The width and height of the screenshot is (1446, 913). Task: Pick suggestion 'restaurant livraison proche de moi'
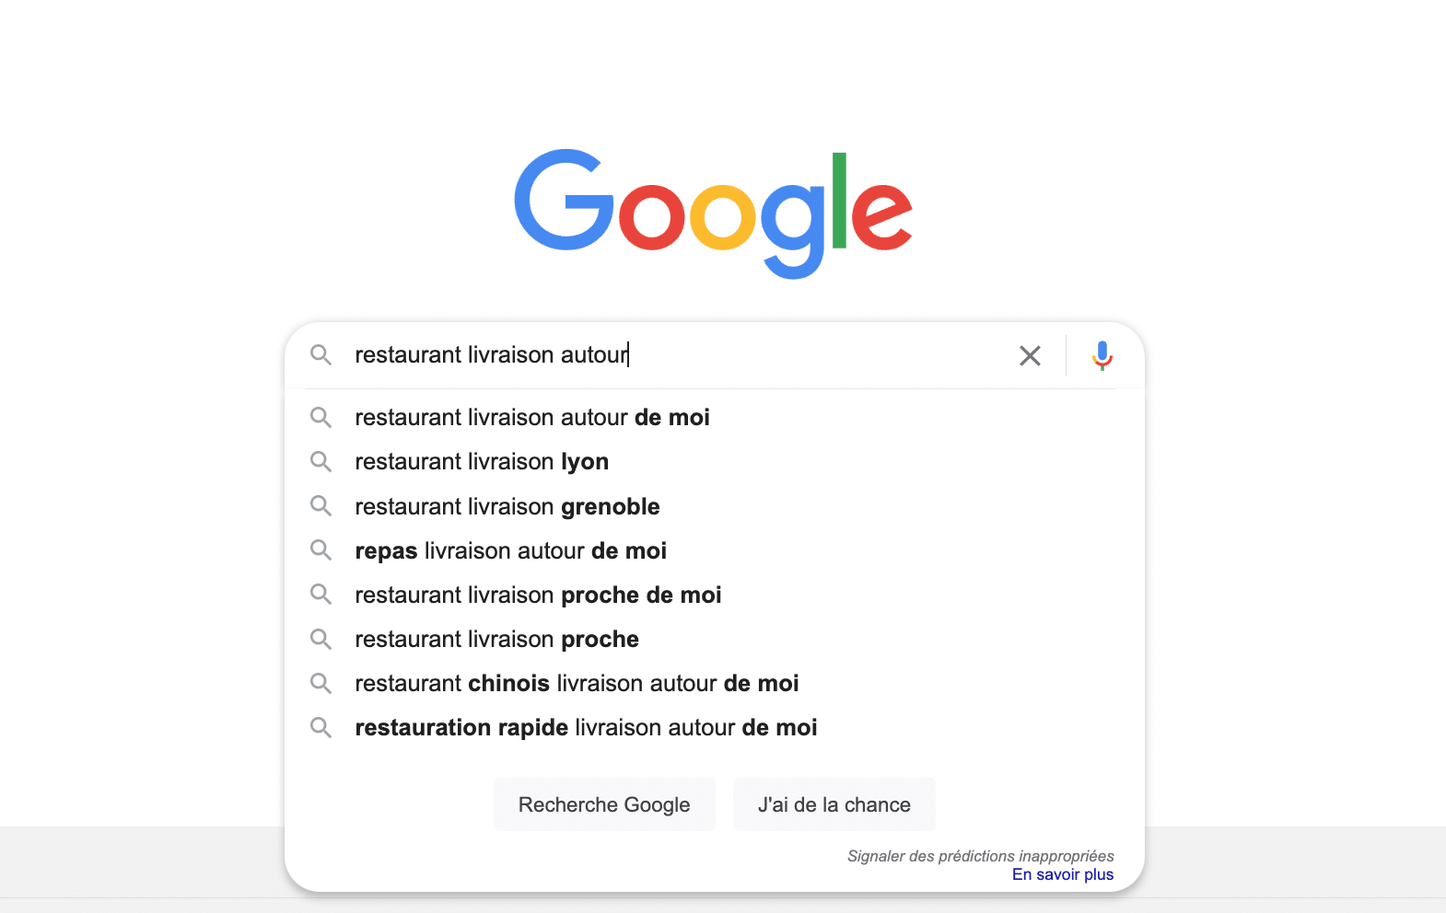tap(538, 595)
